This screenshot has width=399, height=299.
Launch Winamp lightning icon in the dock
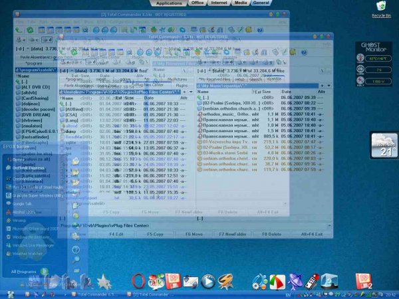coord(225,282)
